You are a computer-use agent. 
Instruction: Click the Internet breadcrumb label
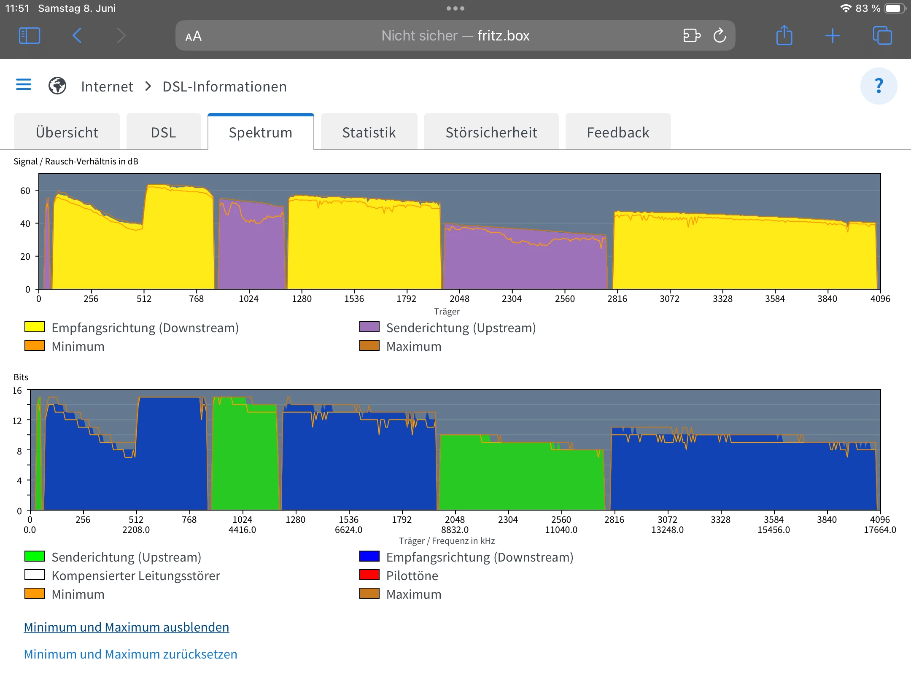pos(107,86)
